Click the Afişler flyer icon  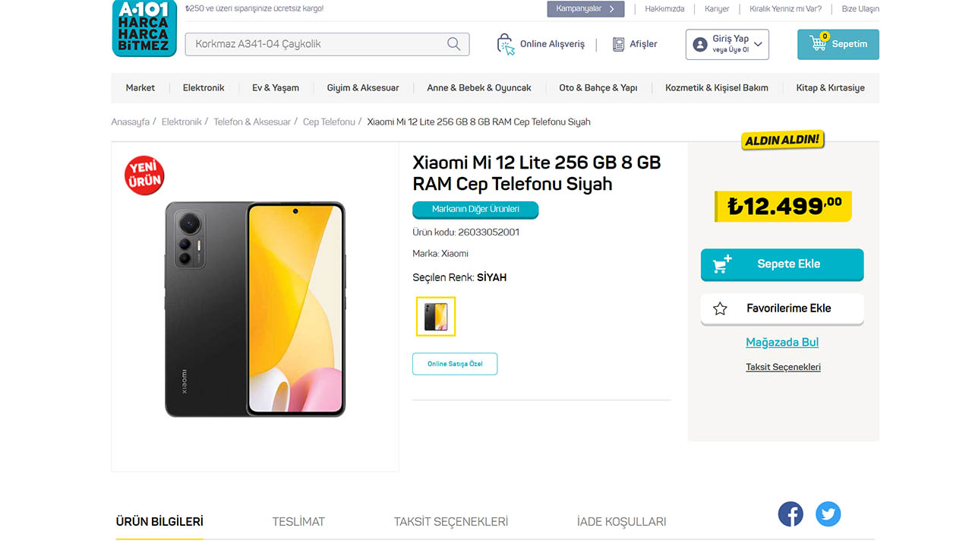pyautogui.click(x=617, y=44)
